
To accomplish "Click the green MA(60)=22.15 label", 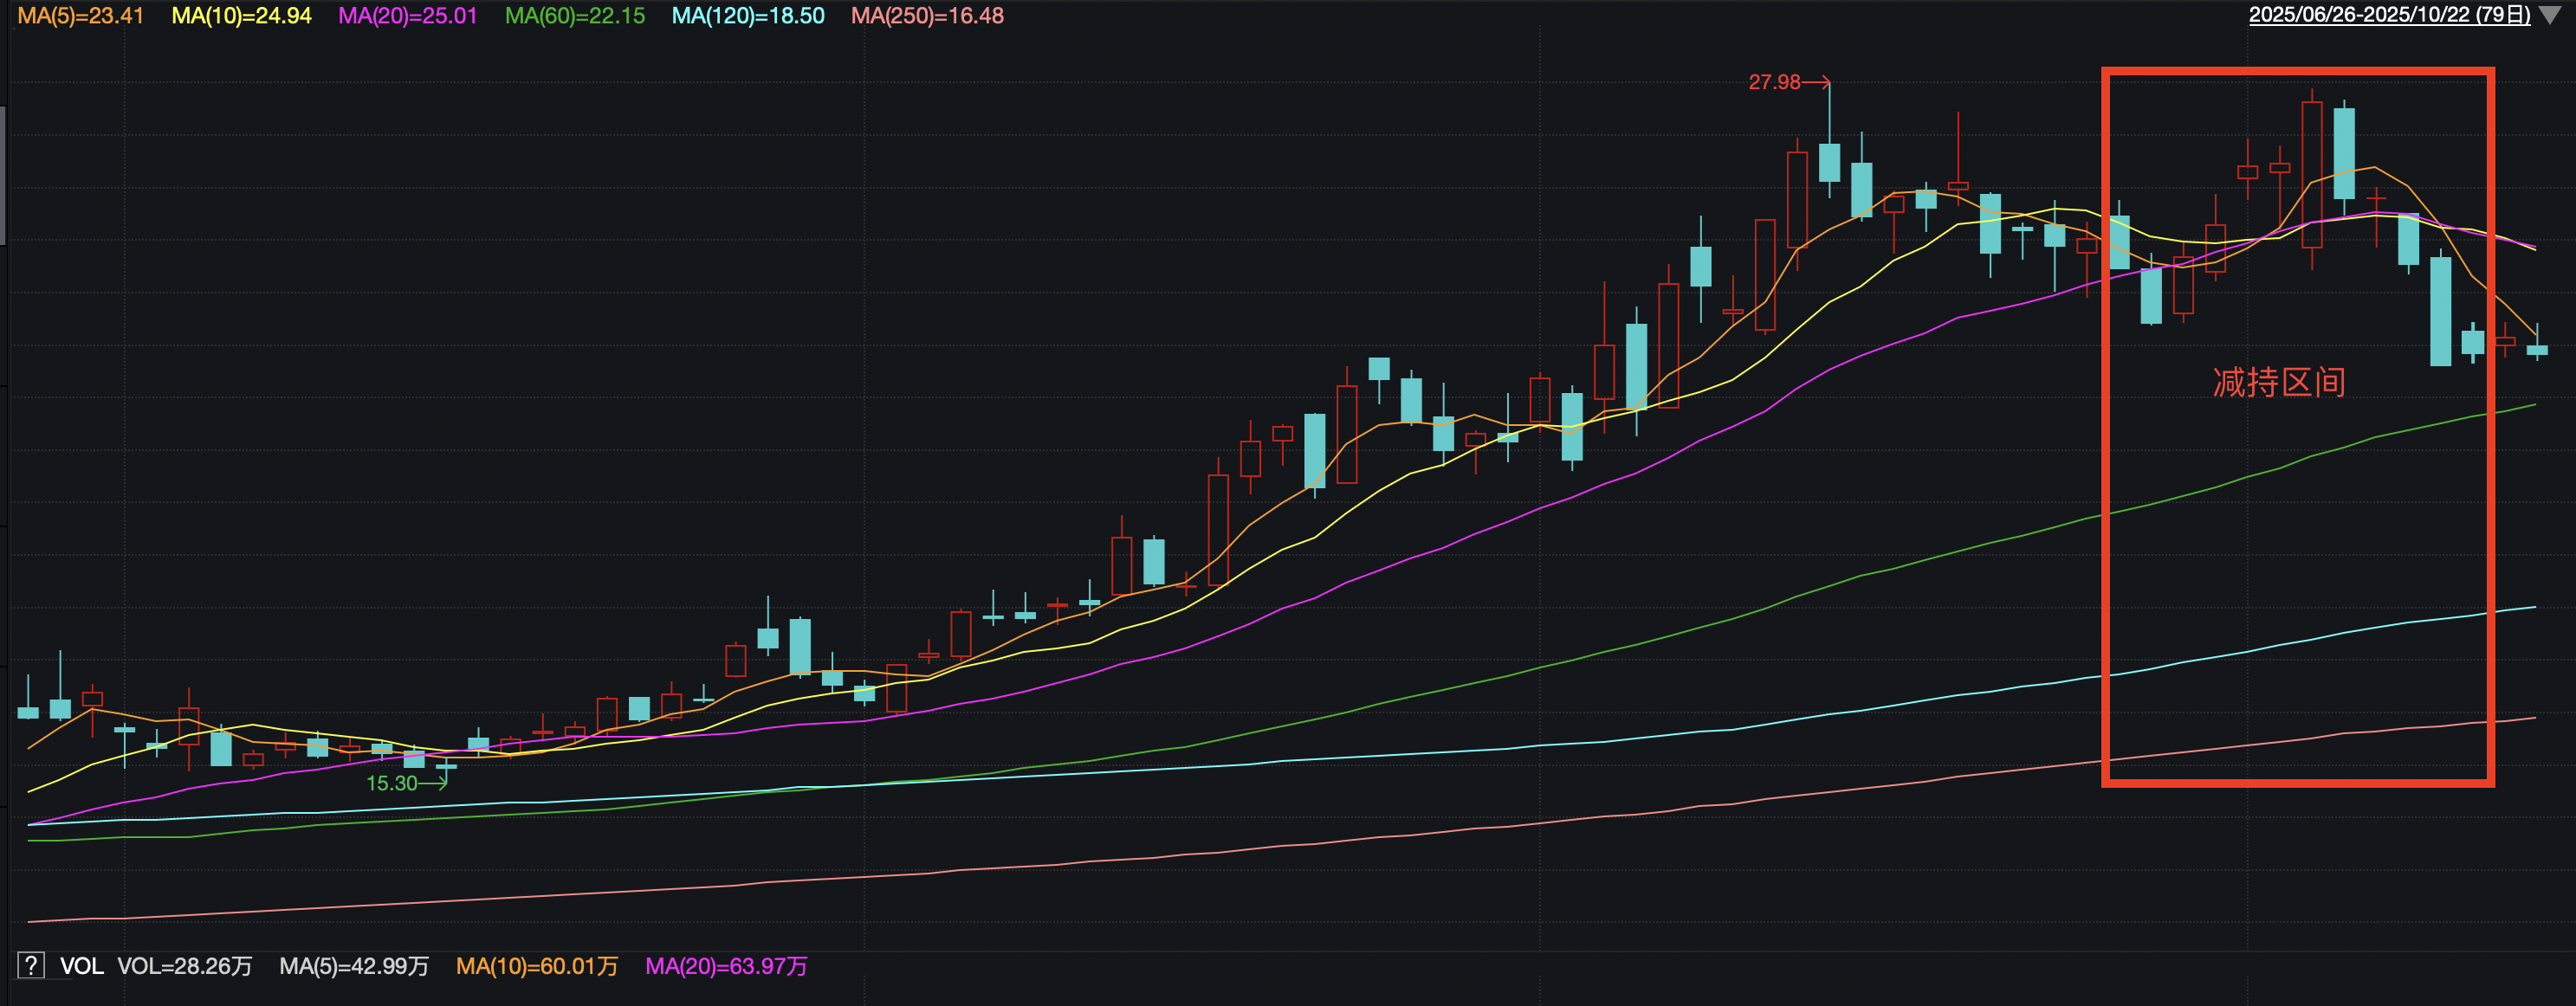I will click(574, 16).
